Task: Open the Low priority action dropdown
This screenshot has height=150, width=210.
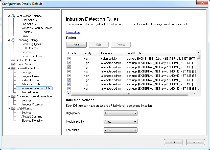Action: [x=120, y=130]
